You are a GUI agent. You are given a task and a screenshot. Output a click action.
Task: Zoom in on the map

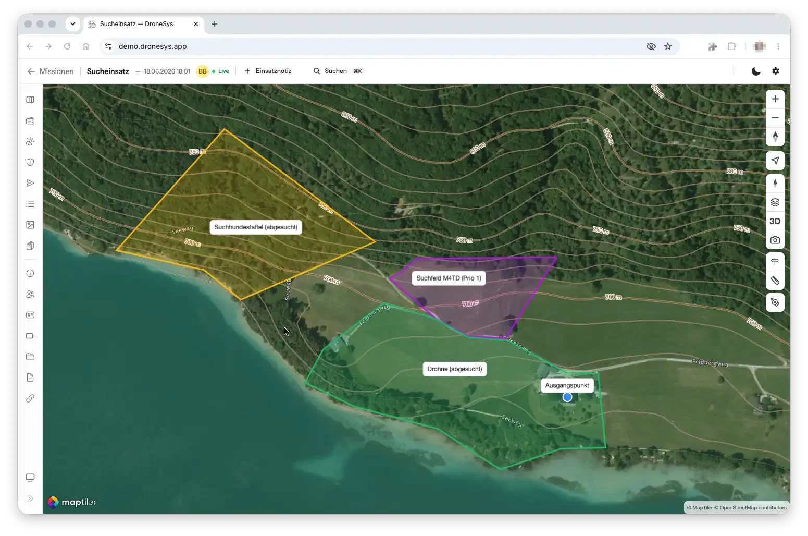(x=775, y=99)
